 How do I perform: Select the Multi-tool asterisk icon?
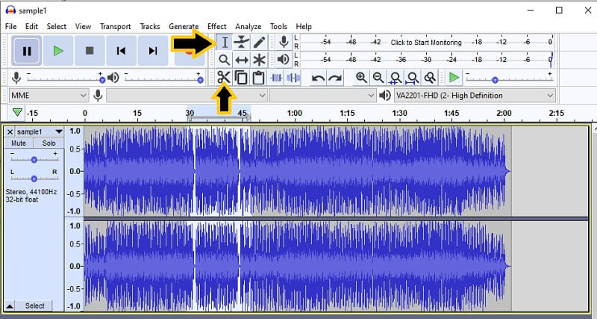point(259,60)
